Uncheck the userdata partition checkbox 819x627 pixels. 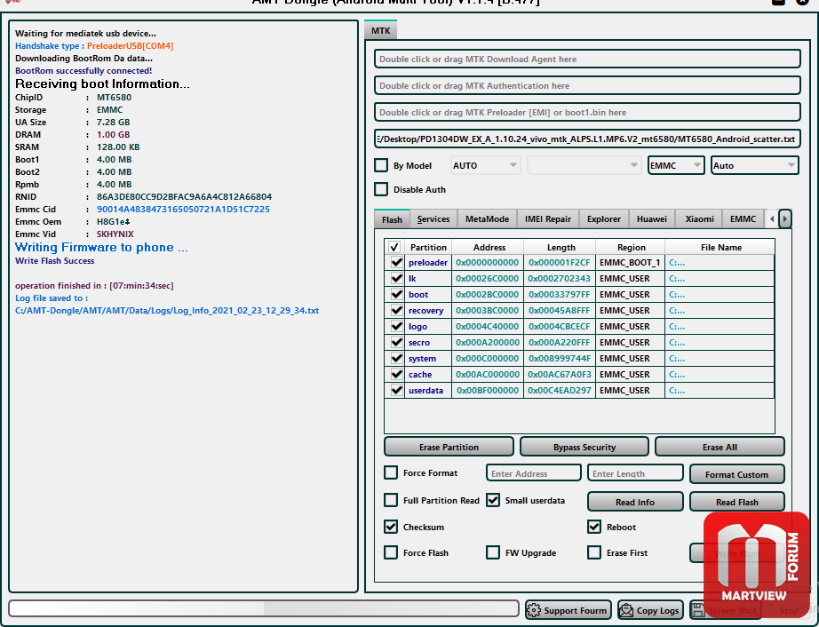click(396, 390)
